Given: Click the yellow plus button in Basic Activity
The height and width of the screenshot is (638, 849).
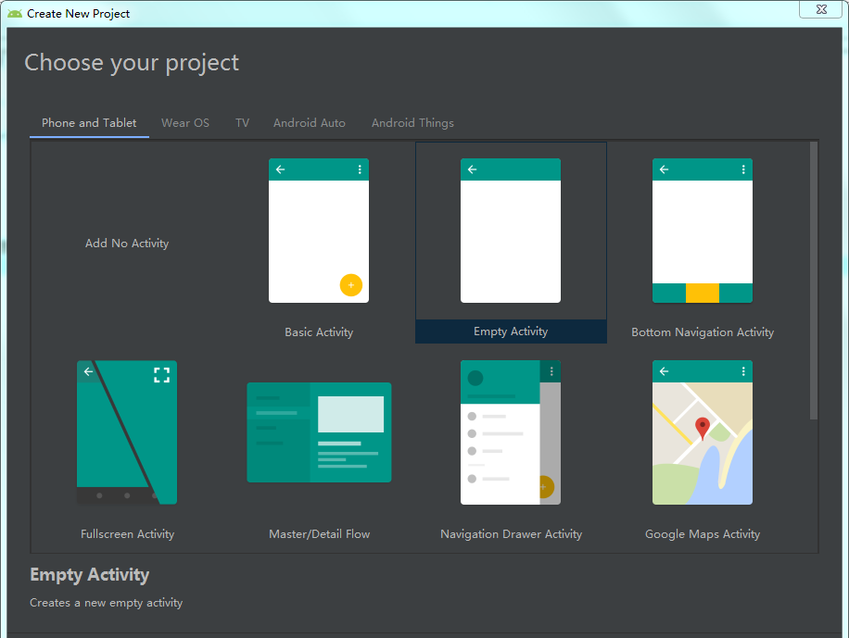Looking at the screenshot, I should (350, 285).
